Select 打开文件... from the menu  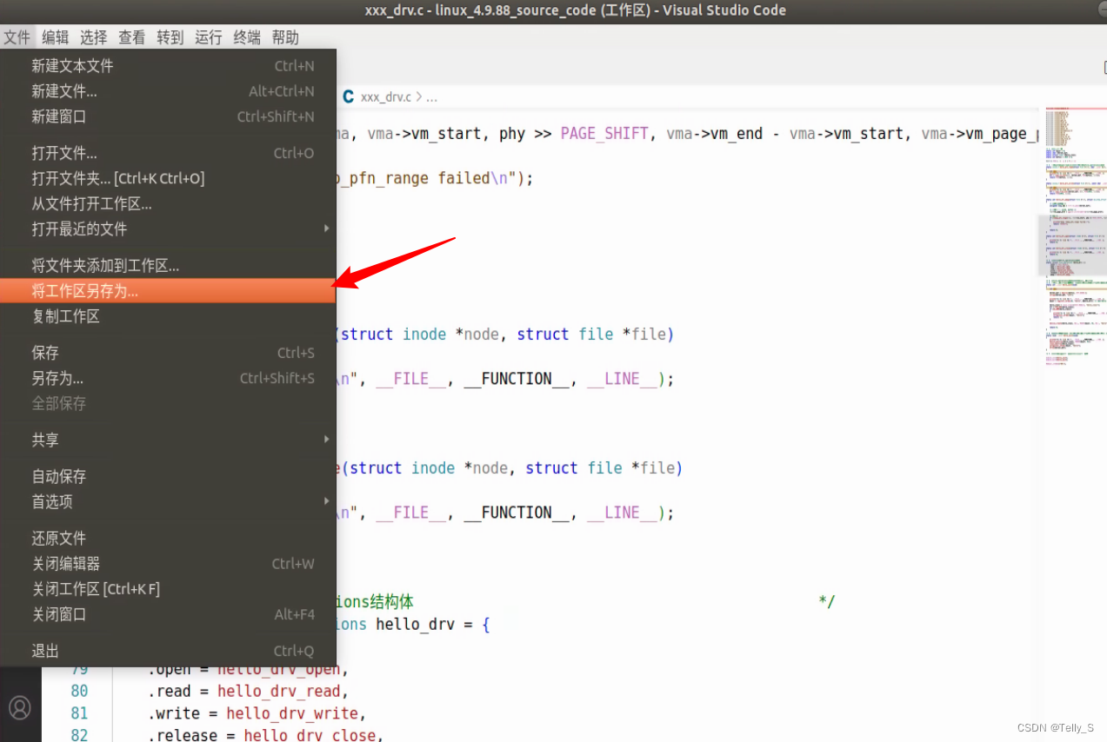(x=168, y=153)
